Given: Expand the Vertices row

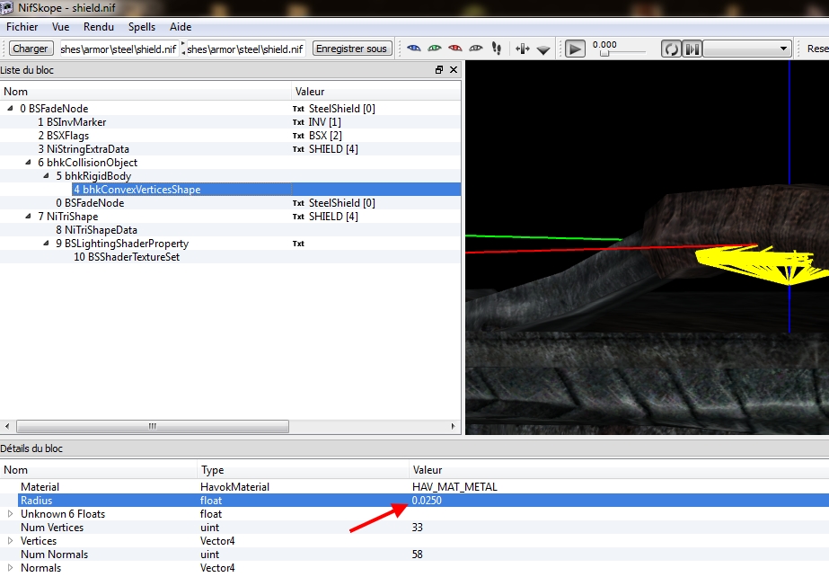Looking at the screenshot, I should [10, 540].
